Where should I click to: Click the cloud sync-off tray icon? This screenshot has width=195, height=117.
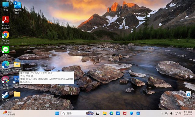[x=166, y=113]
